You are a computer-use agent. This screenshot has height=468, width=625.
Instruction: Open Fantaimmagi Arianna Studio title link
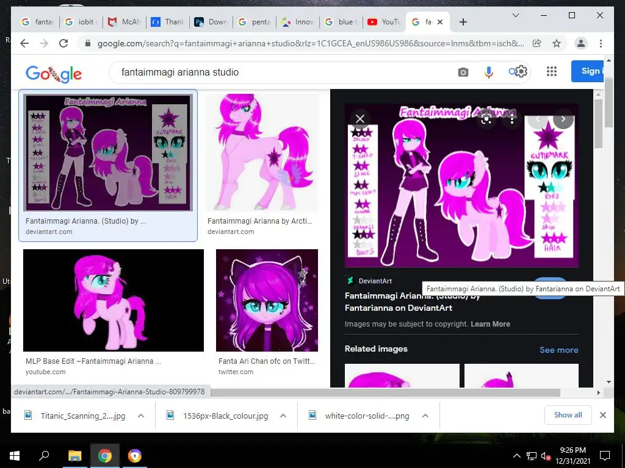(x=413, y=302)
